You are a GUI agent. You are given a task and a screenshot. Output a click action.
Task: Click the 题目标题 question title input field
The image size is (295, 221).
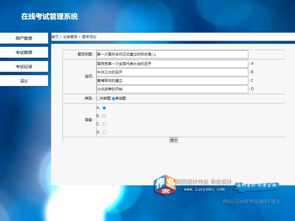pos(172,54)
